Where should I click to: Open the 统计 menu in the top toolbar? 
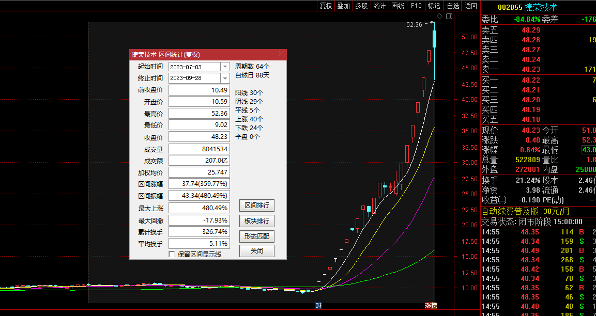click(379, 6)
